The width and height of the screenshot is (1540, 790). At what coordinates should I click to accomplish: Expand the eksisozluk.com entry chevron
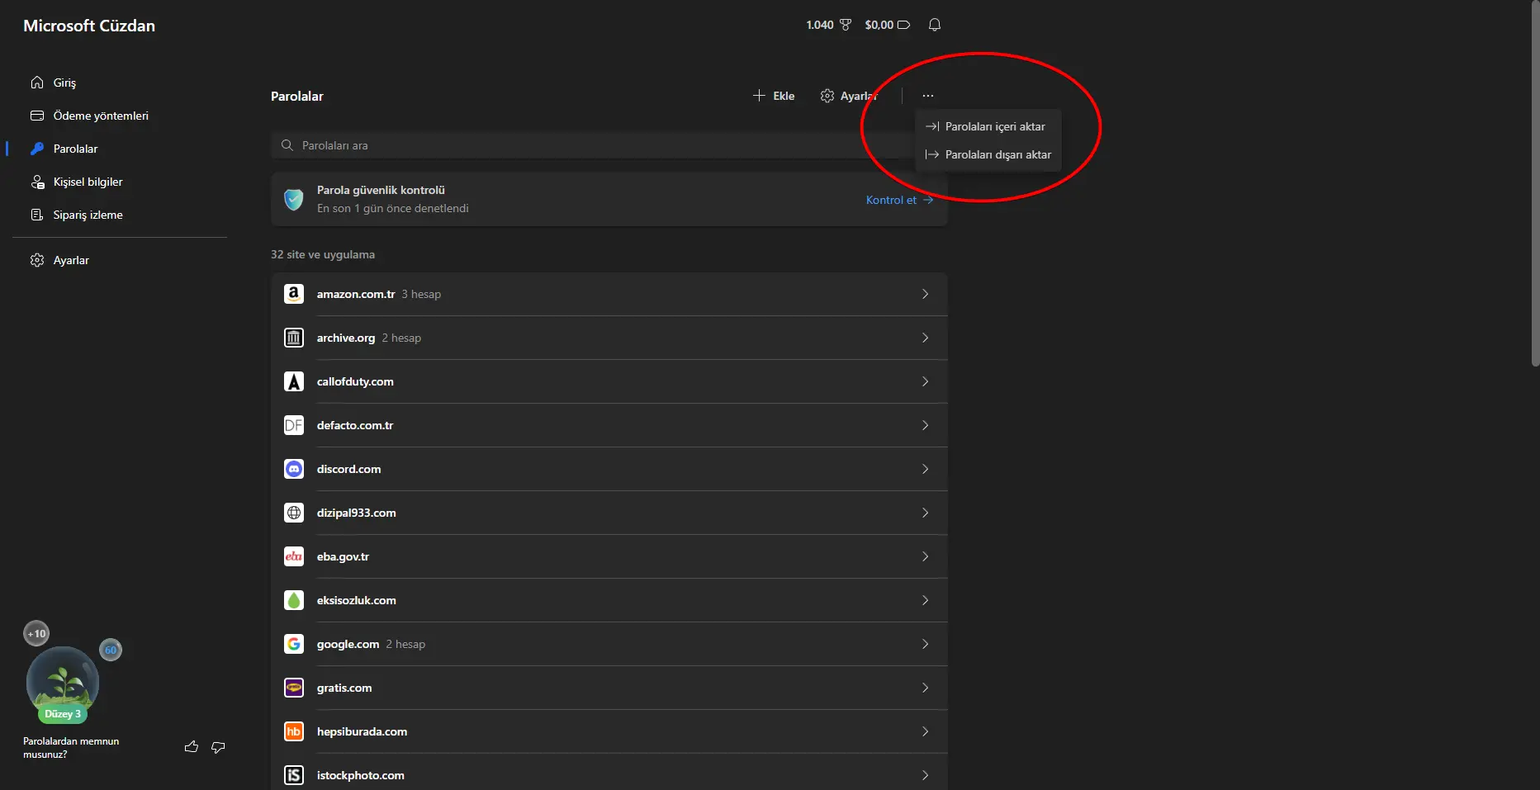925,600
